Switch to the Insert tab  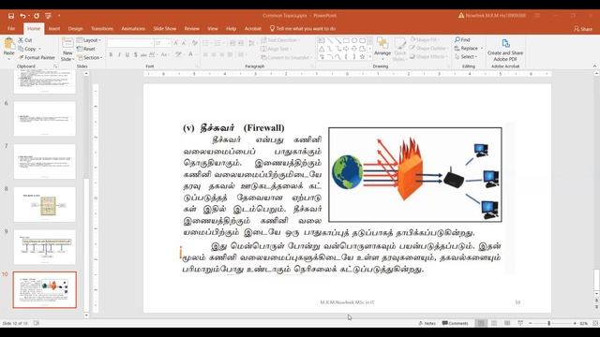[x=54, y=29]
